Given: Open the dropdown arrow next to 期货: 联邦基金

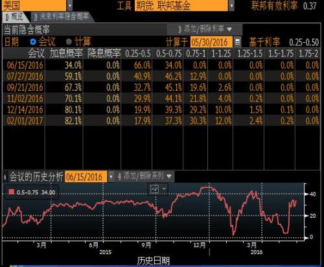Looking at the screenshot, I should coord(231,5).
